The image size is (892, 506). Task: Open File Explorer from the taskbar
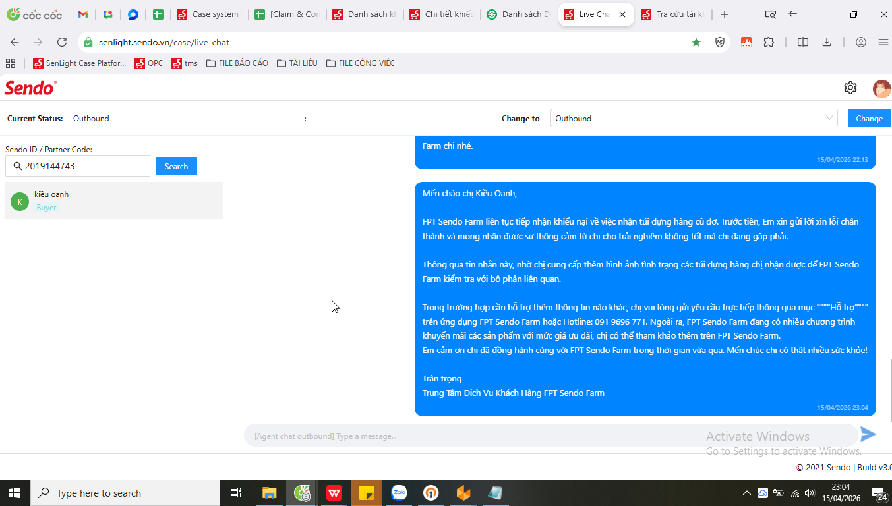tap(270, 493)
